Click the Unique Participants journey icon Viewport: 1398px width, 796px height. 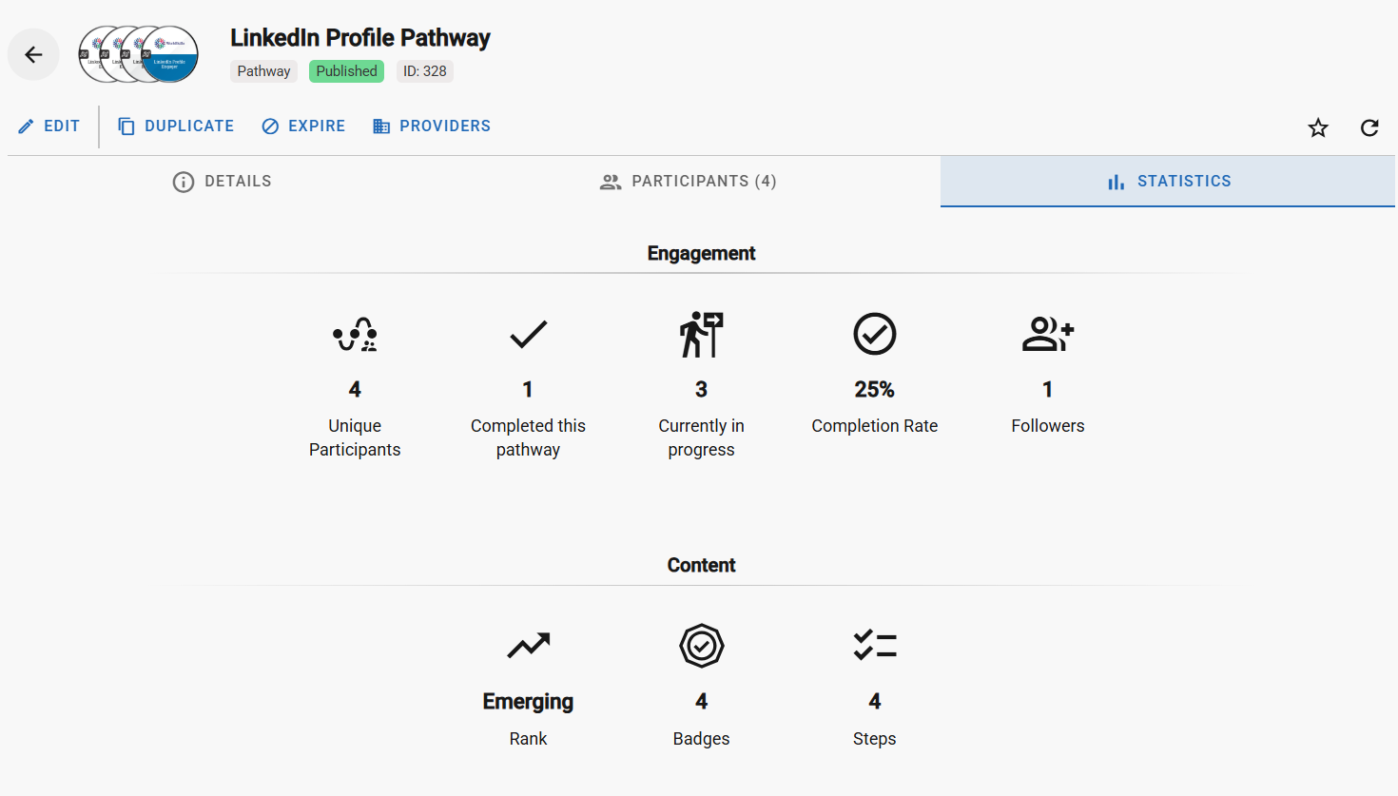pyautogui.click(x=355, y=335)
